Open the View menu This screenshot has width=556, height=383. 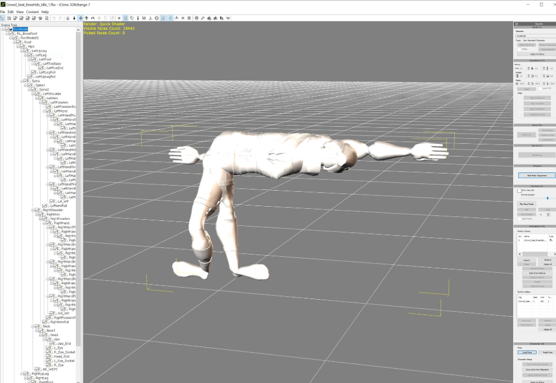tap(20, 11)
